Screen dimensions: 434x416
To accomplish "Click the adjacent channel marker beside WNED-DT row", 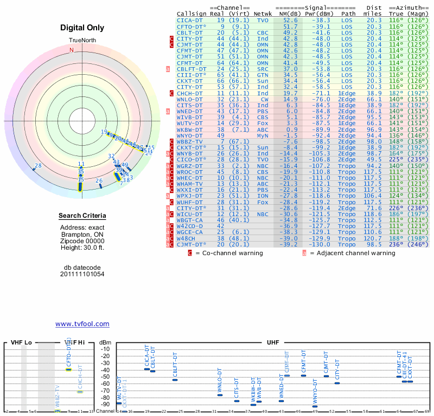I will pos(168,112).
